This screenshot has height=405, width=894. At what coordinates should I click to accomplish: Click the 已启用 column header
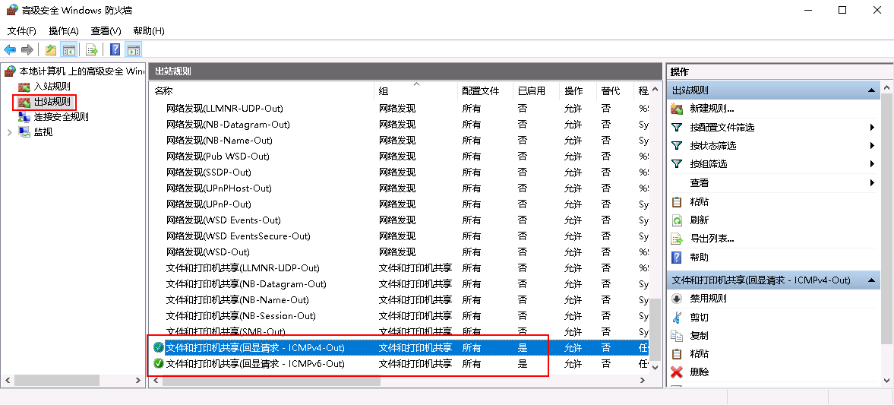536,90
